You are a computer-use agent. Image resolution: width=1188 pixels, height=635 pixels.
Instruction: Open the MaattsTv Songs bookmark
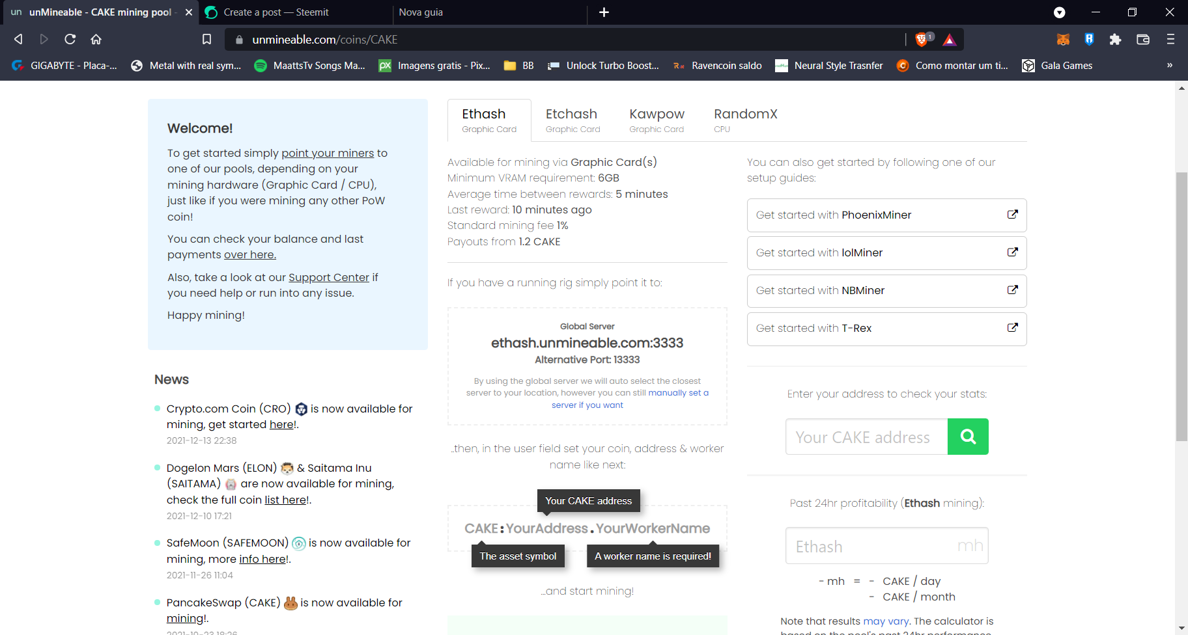tap(310, 66)
